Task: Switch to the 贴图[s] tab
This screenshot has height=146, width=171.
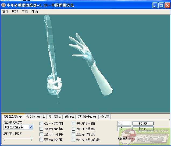Action: [55, 117]
